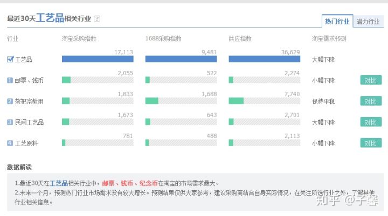Click the 淘宝采购指数 column header
The height and width of the screenshot is (216, 388).
coord(79,39)
